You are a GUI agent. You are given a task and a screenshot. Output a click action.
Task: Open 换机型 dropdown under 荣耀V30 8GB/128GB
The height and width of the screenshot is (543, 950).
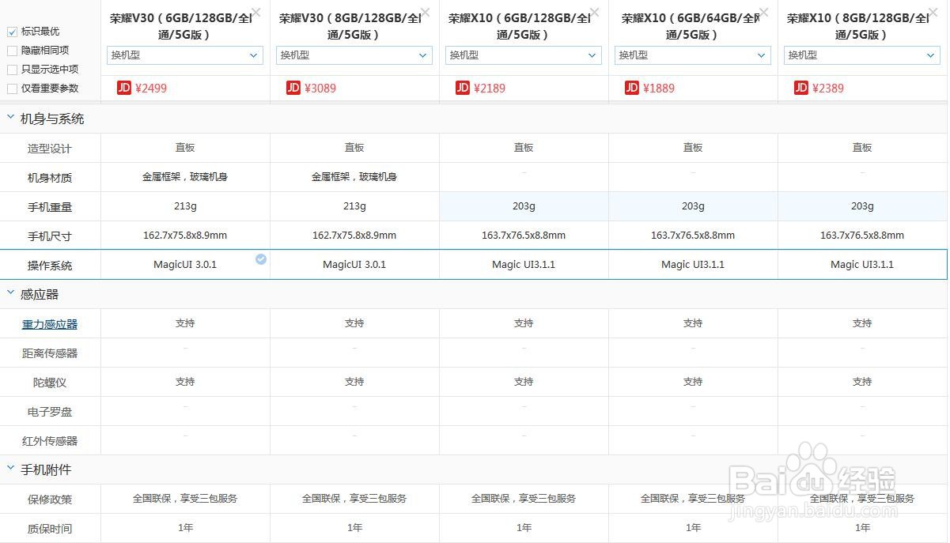354,55
